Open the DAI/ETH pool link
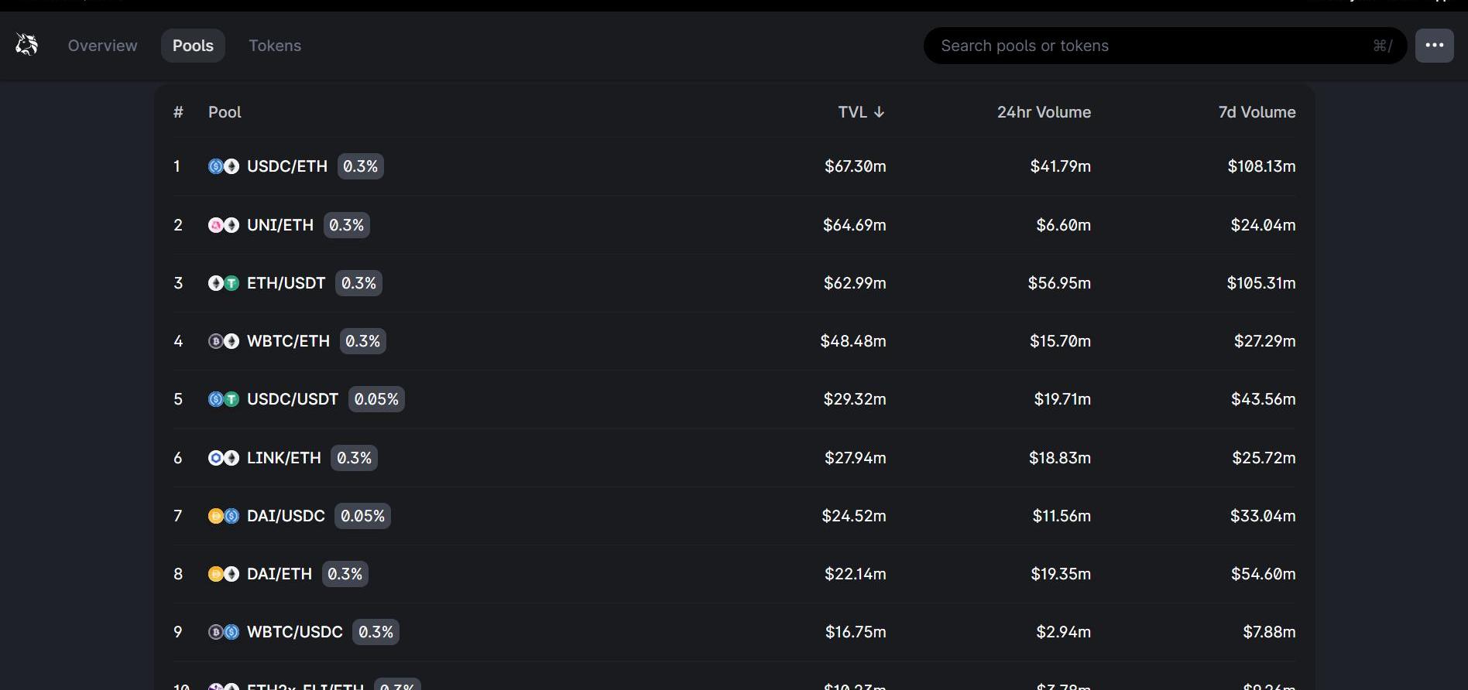Viewport: 1468px width, 690px height. (279, 574)
